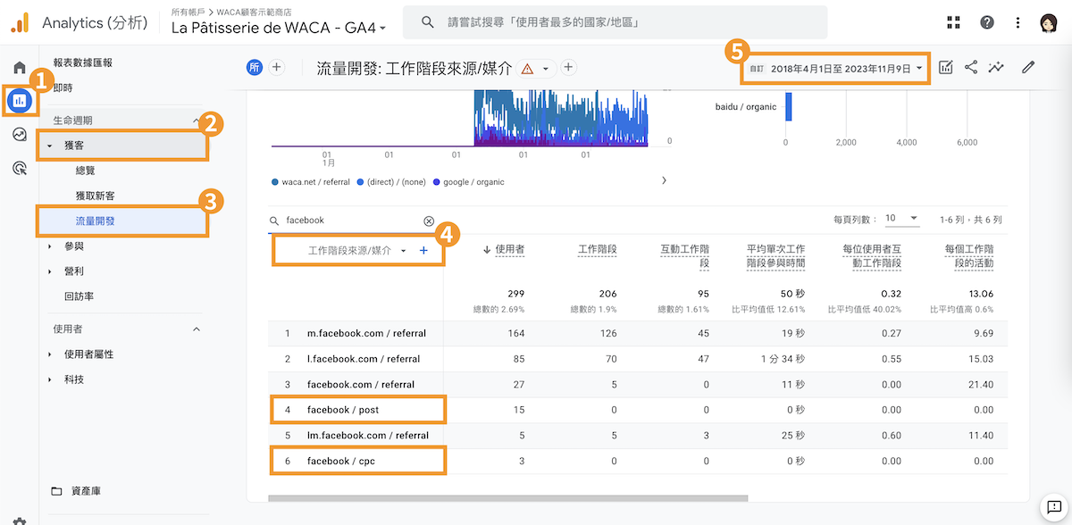Open Admin settings gear icon
Image resolution: width=1072 pixels, height=525 pixels.
(20, 521)
